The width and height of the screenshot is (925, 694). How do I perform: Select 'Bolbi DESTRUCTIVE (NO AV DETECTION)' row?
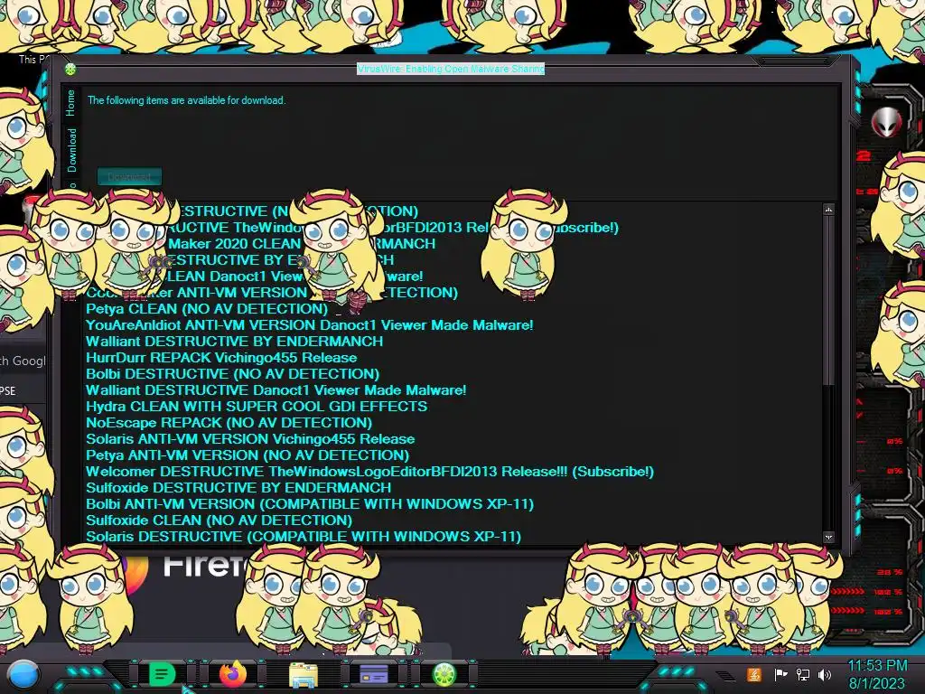click(232, 374)
